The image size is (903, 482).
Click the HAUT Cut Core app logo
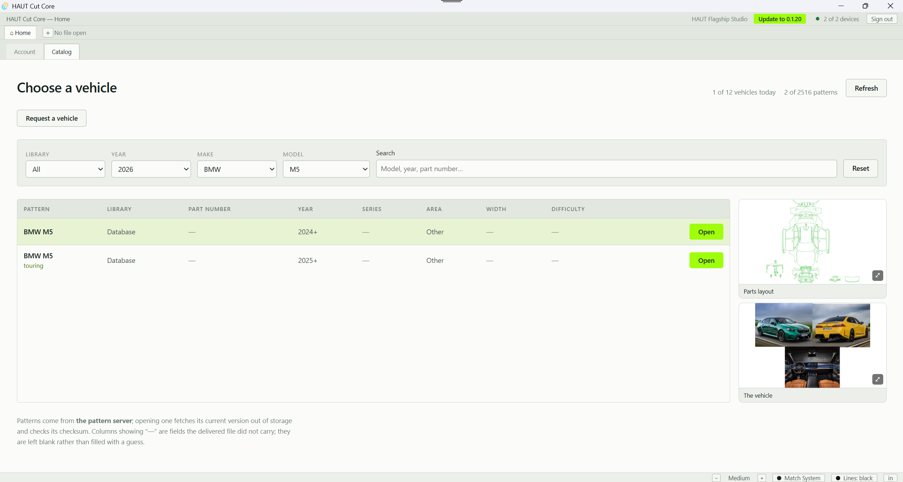click(5, 6)
